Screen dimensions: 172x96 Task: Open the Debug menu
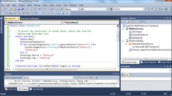point(37,5)
